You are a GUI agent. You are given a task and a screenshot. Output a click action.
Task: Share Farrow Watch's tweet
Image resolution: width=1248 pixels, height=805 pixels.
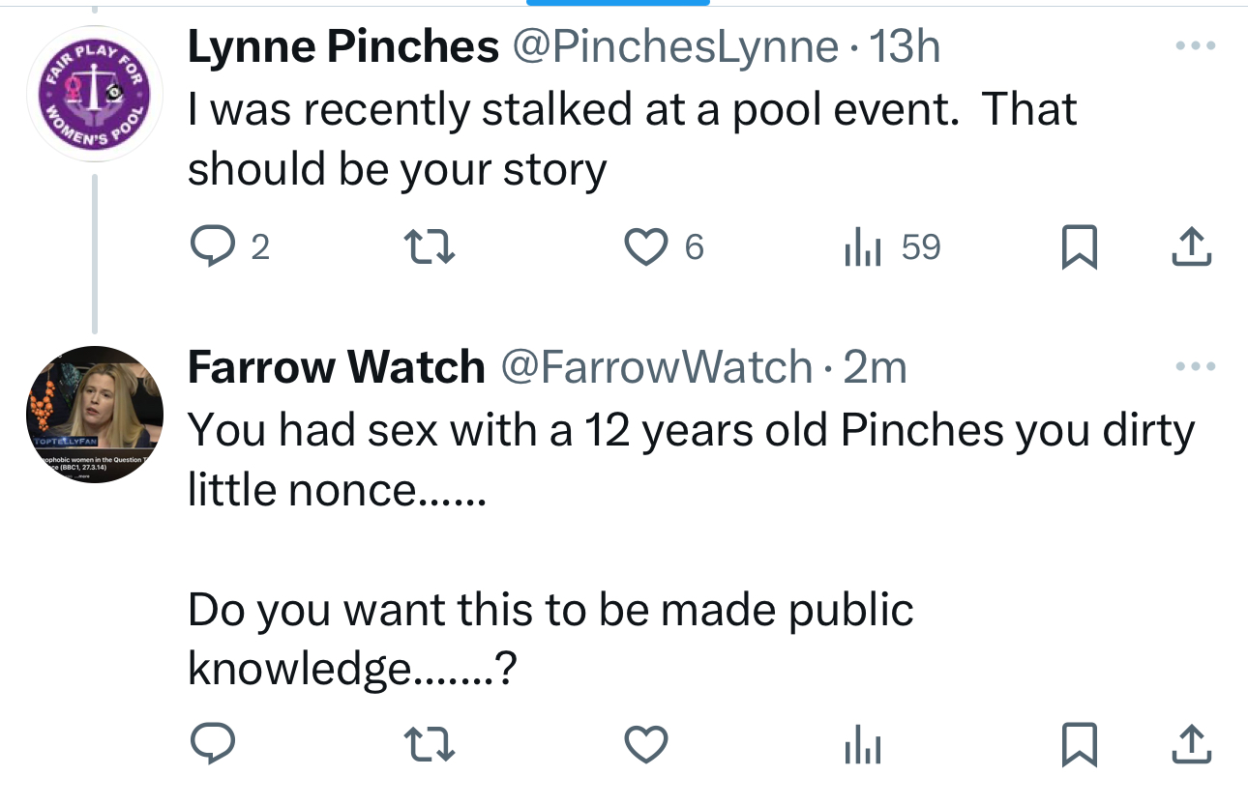point(1191,745)
